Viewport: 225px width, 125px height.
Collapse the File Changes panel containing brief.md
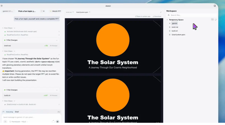pyautogui.click(x=57, y=40)
